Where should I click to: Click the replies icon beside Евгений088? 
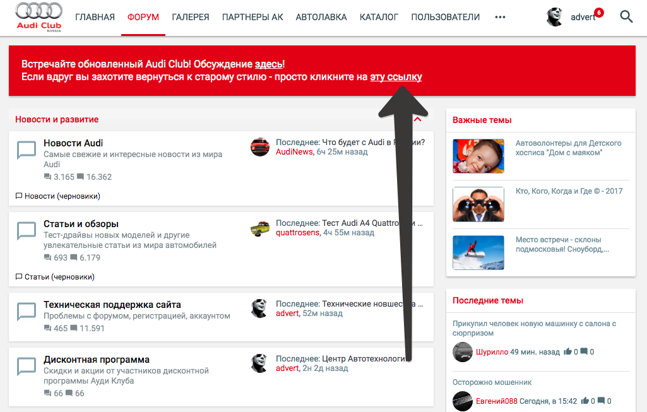pos(601,401)
